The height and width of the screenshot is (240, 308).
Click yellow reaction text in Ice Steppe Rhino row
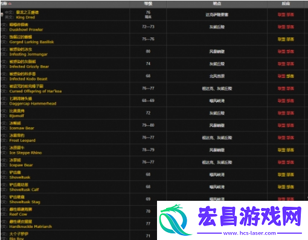click(x=286, y=150)
